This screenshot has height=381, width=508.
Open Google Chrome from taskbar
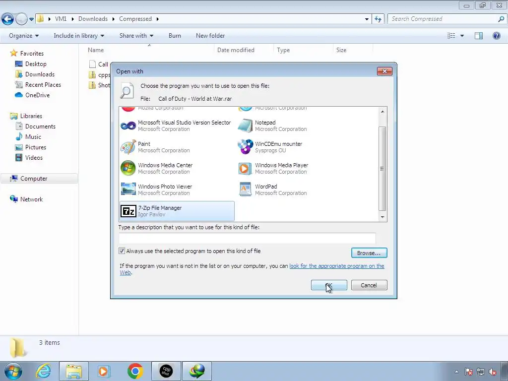pyautogui.click(x=135, y=371)
